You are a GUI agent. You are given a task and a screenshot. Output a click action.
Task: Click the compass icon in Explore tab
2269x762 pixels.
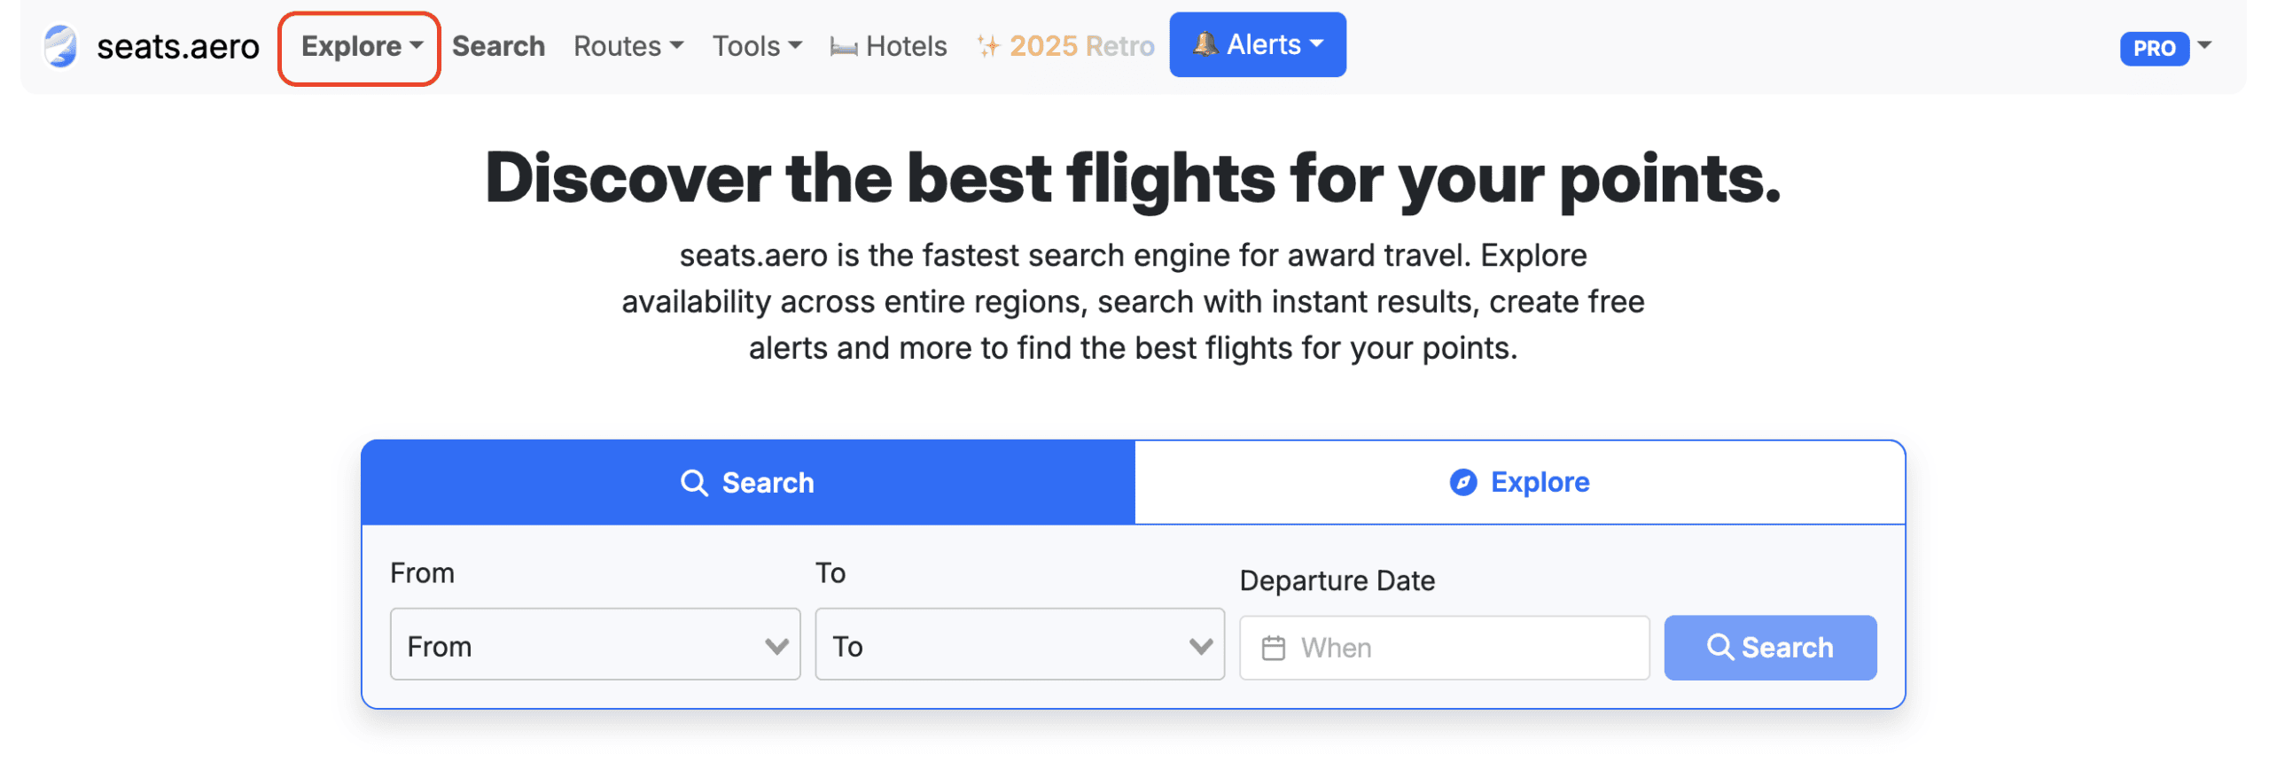coord(1462,482)
